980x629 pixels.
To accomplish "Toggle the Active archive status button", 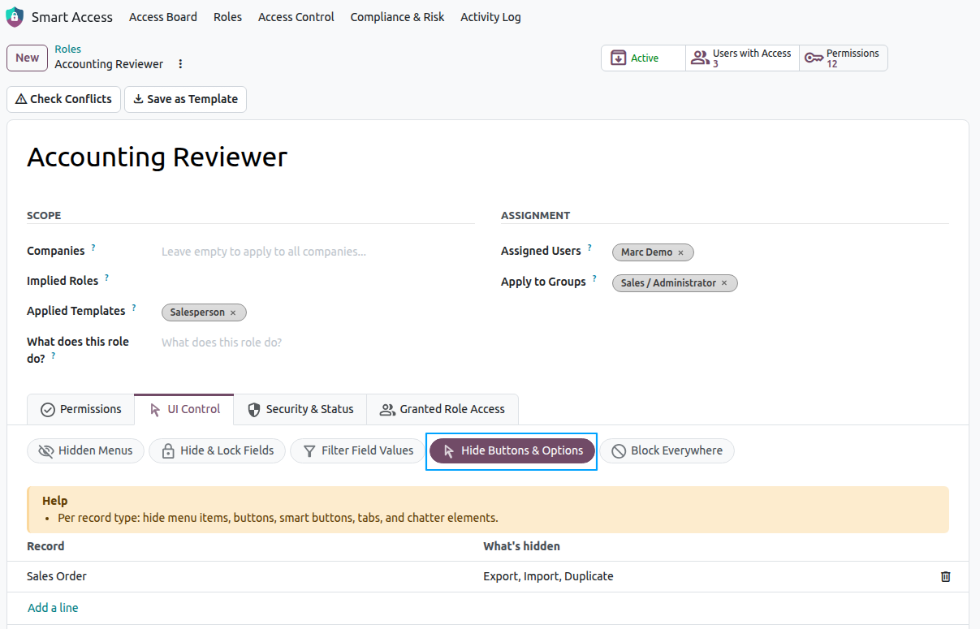I will coord(644,58).
